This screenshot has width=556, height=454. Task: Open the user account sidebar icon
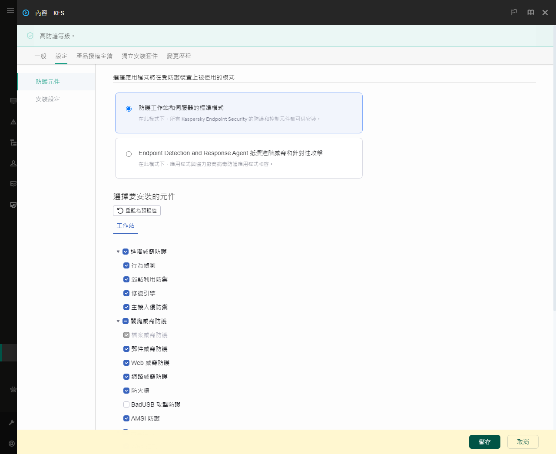(x=13, y=163)
